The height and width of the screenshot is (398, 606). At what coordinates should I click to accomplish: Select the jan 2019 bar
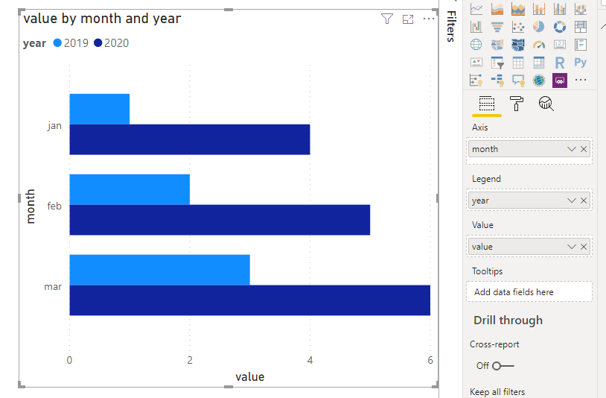[x=99, y=109]
